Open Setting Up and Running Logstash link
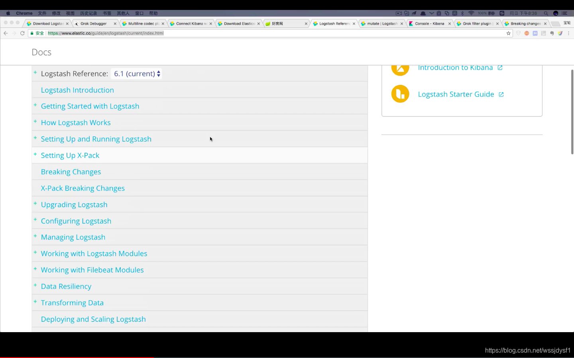The height and width of the screenshot is (358, 574). tap(96, 139)
